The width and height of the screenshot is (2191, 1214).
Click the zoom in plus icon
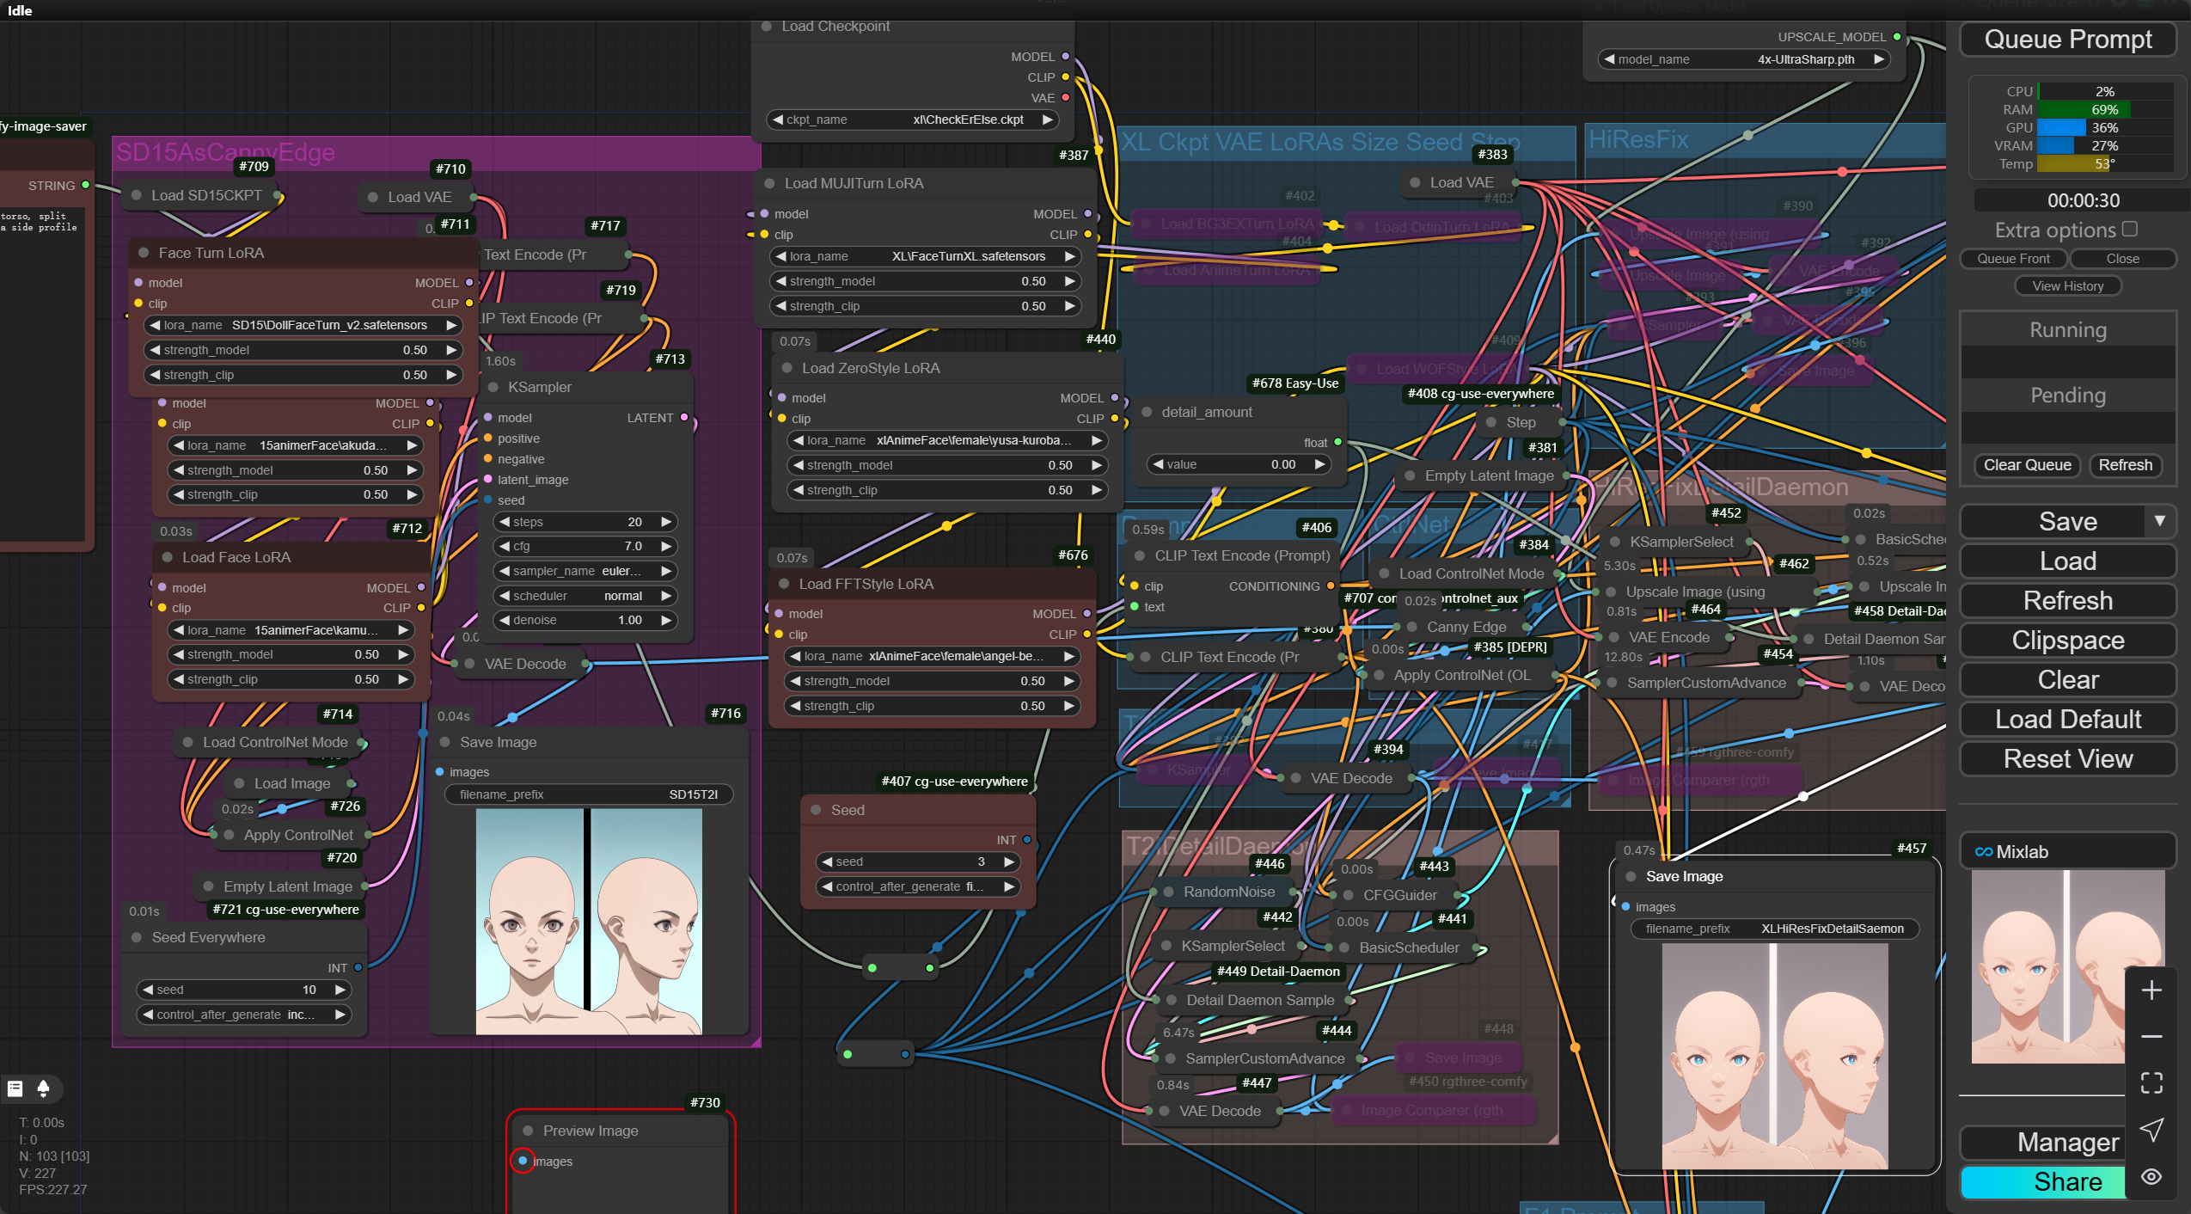[x=2151, y=990]
